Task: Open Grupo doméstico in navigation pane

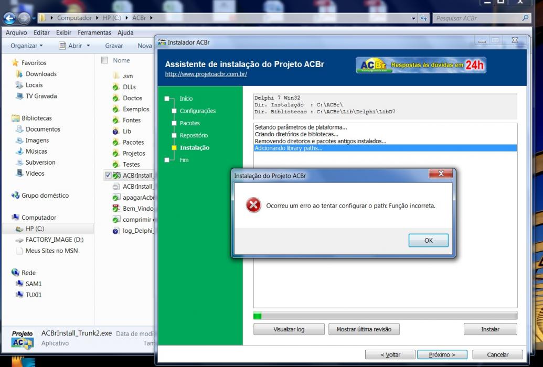Action: tap(45, 195)
